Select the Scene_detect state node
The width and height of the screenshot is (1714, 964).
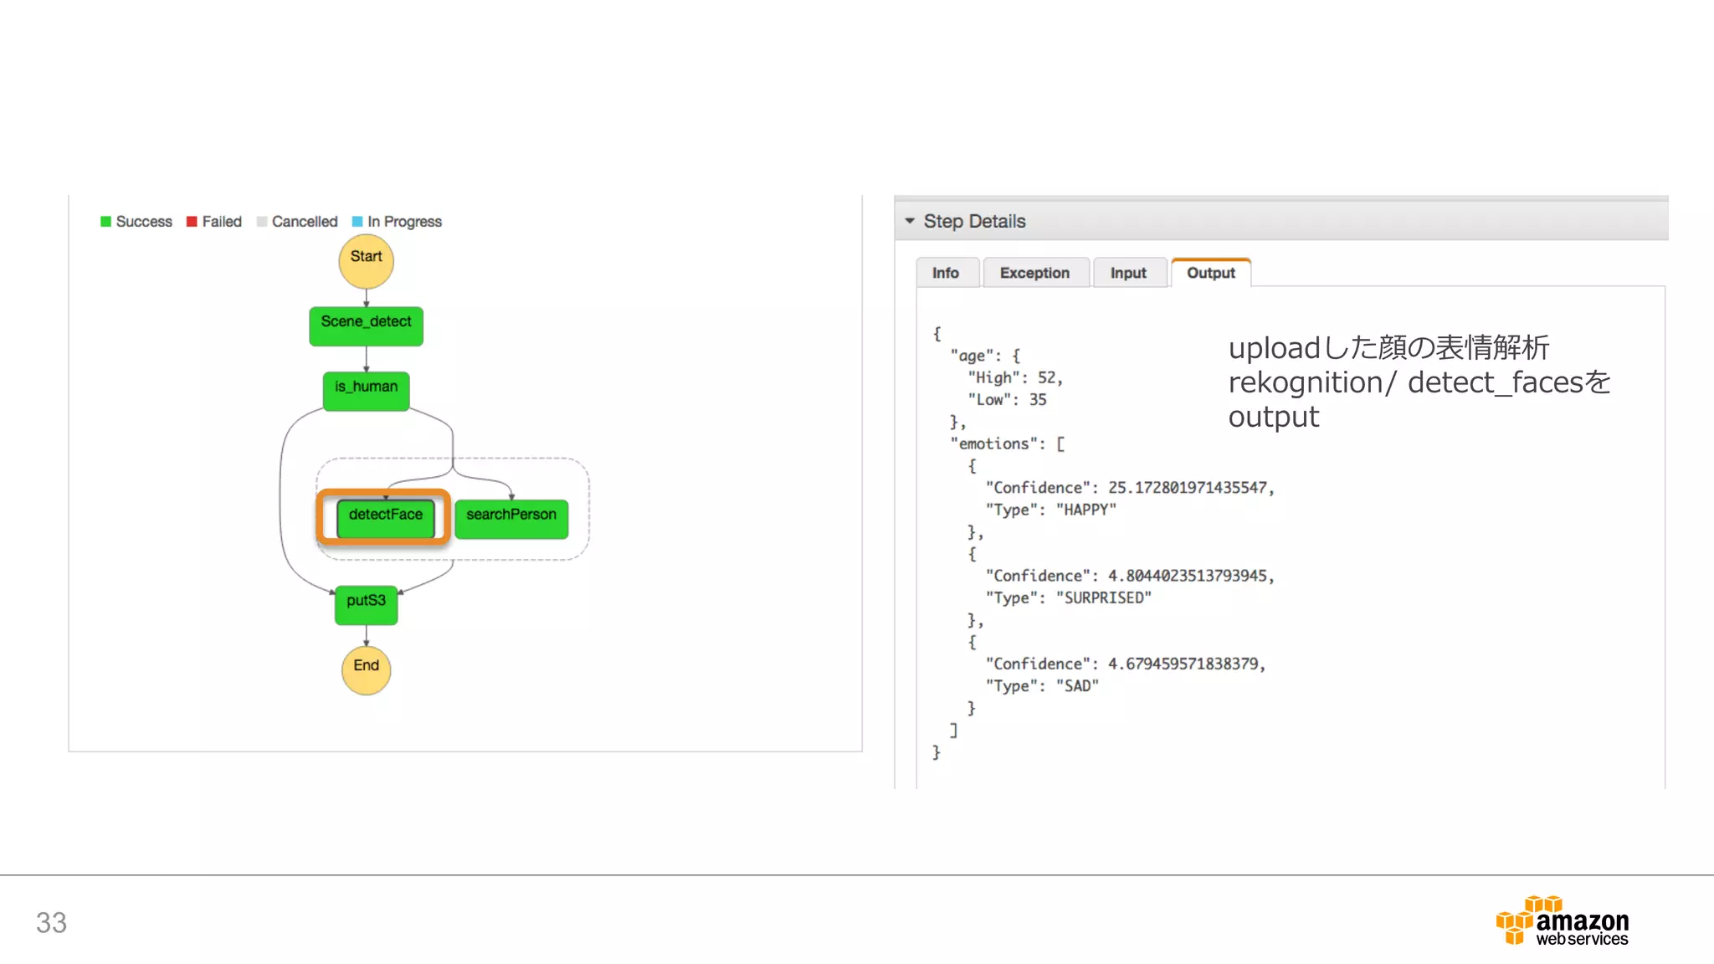366,325
